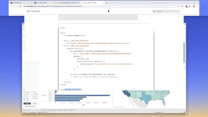The height and width of the screenshot is (117, 208).
Task: Click the Search field on the Tableau help page
Action: coord(166,11)
